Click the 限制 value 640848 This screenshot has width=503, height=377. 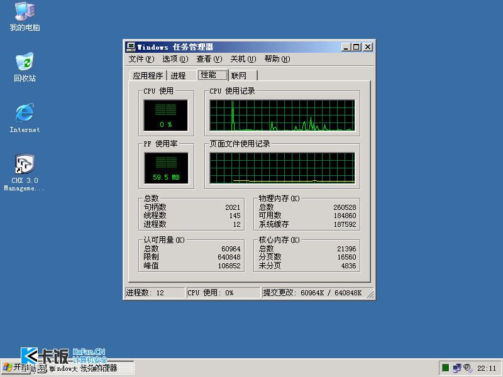tap(229, 257)
